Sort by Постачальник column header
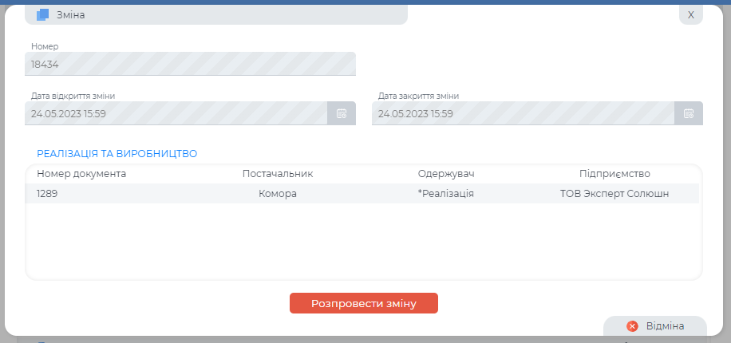 coord(278,173)
